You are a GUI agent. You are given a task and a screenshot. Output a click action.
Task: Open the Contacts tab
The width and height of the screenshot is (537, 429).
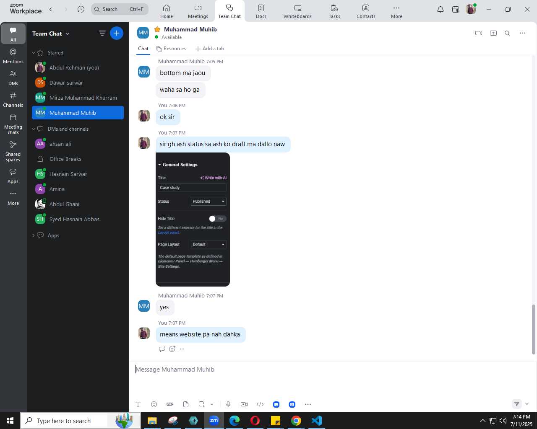click(366, 11)
